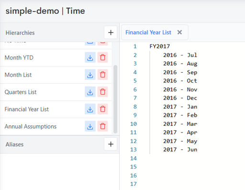The height and width of the screenshot is (190, 245).
Task: Place cursor on 2017 - Mar line
Action: (180, 124)
